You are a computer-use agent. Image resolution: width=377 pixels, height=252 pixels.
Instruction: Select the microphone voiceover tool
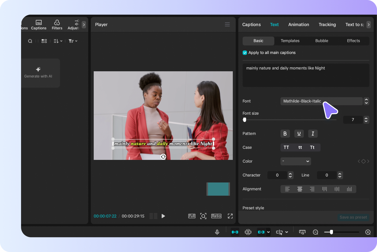pyautogui.click(x=217, y=232)
